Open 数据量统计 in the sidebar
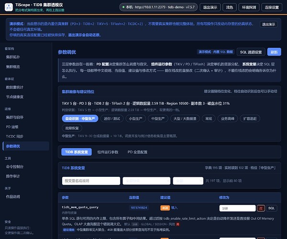Screen dimensions: 287x239 click(14, 87)
